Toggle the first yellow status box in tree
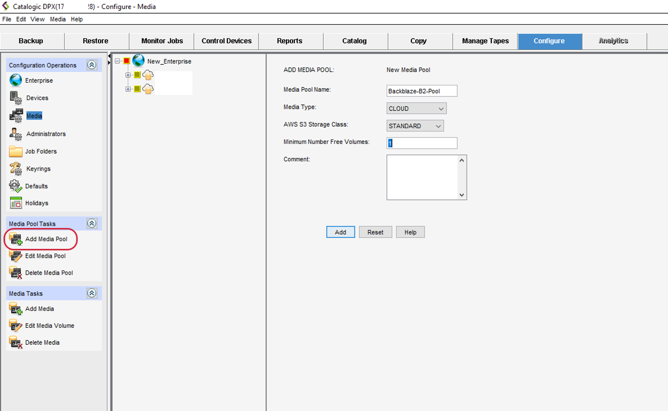The height and width of the screenshot is (411, 668). click(137, 75)
